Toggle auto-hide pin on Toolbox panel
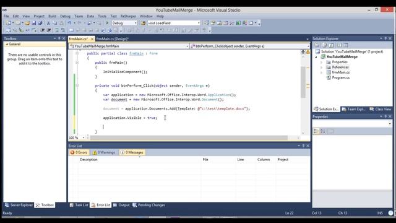 pos(59,38)
